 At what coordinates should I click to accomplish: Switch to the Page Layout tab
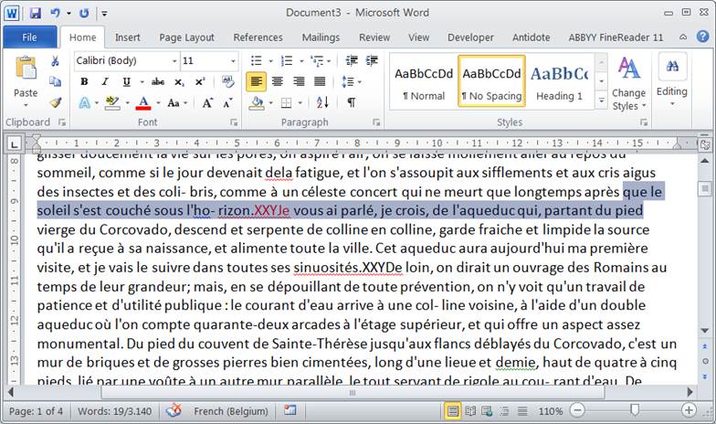click(186, 37)
